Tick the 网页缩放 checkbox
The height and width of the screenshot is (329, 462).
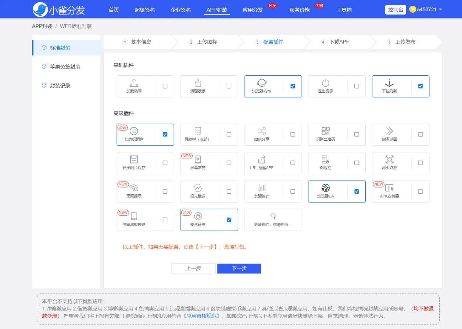[x=420, y=163]
